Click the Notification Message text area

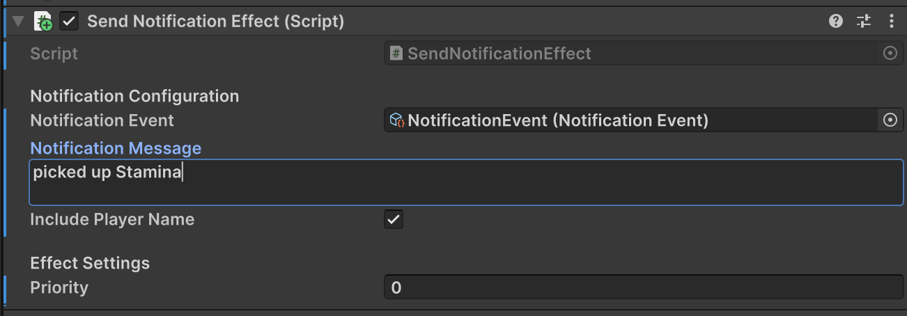point(465,183)
